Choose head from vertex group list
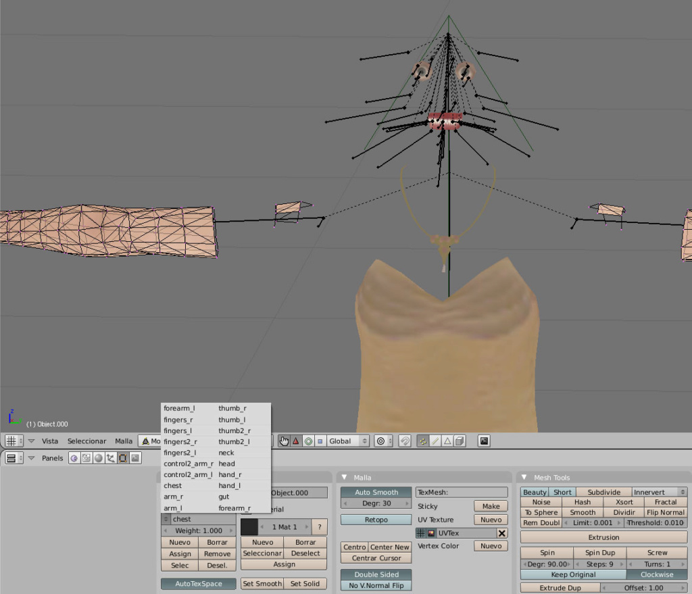692x594 pixels. (x=226, y=464)
